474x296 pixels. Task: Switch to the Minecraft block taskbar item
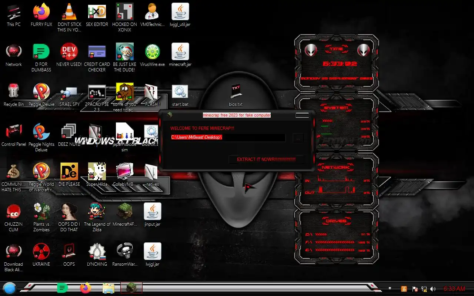(x=131, y=288)
